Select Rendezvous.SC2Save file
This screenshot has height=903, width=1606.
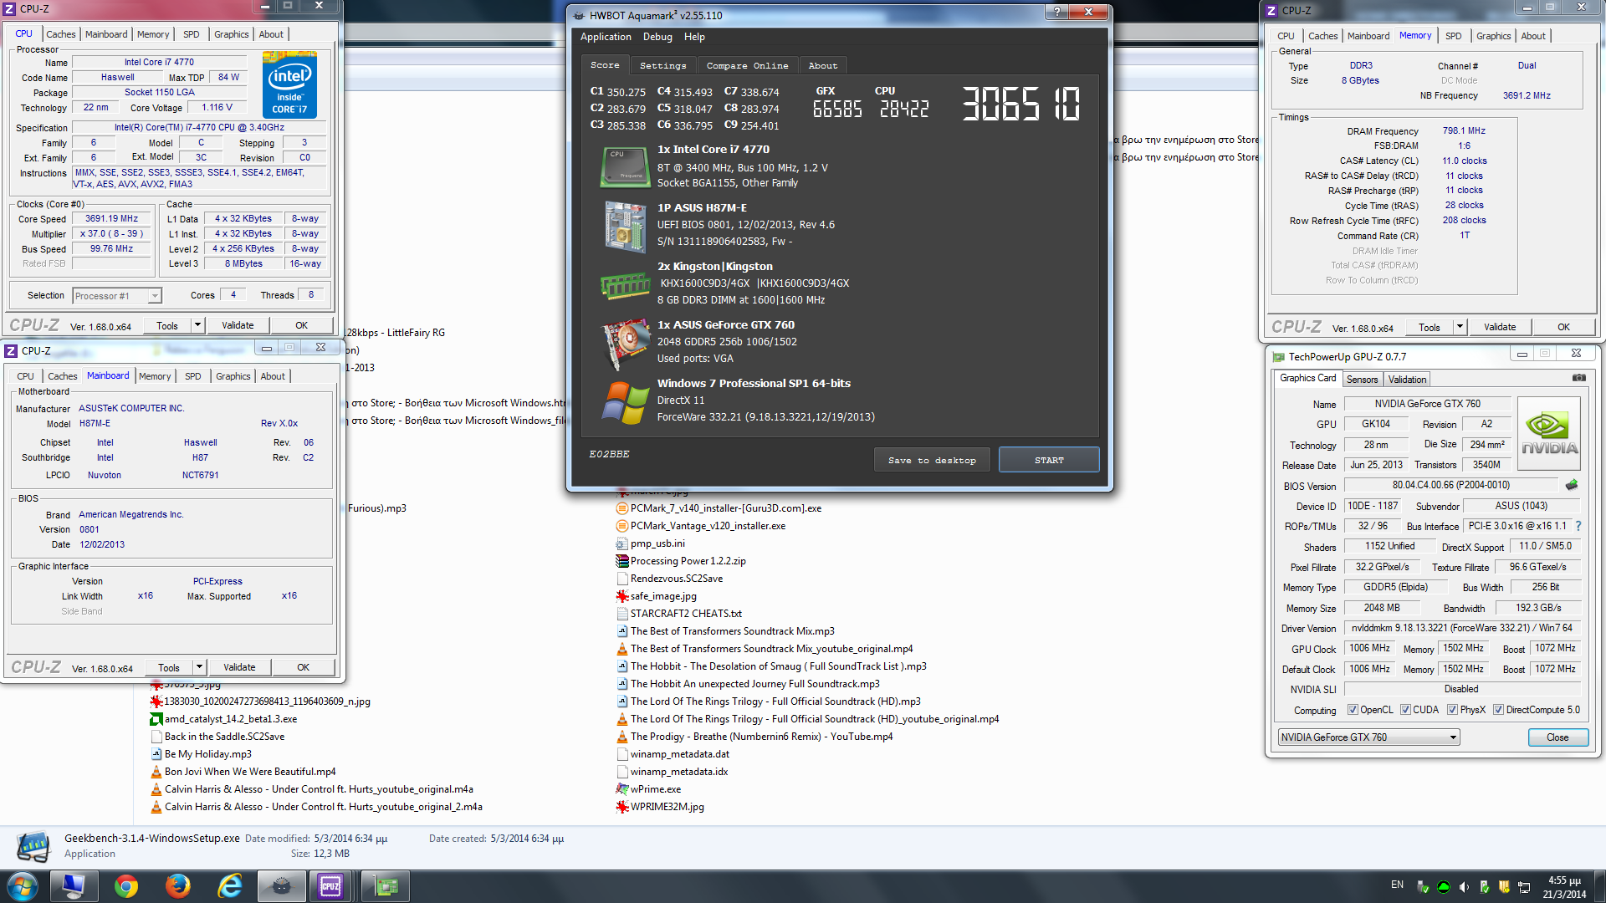coord(676,579)
